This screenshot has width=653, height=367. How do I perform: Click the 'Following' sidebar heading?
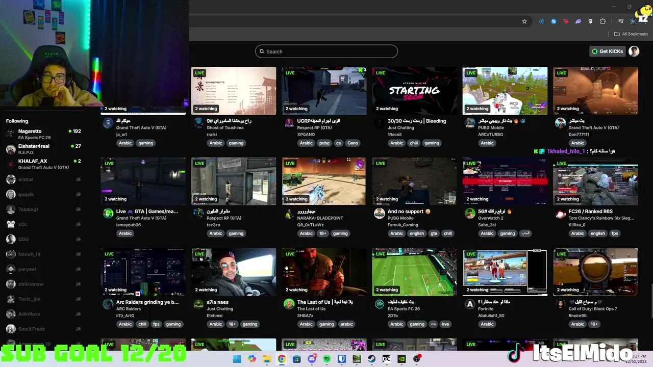pos(17,121)
